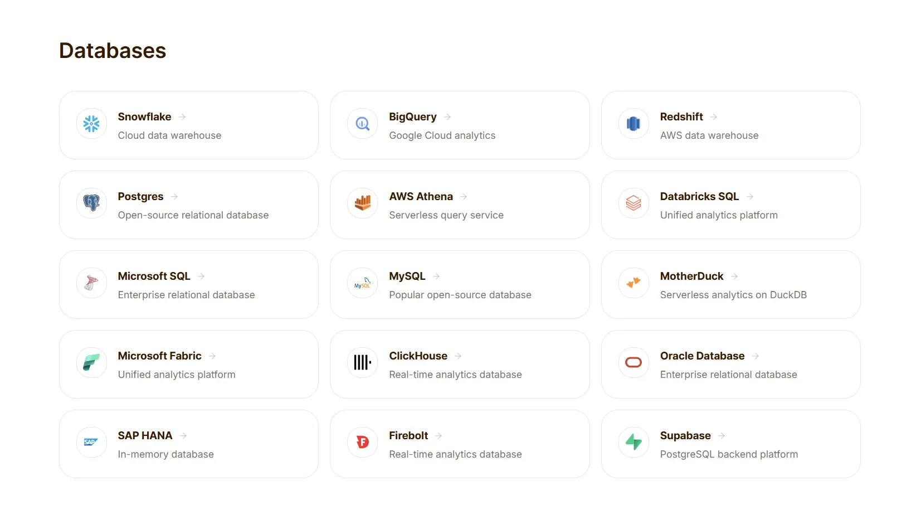Image resolution: width=921 pixels, height=505 pixels.
Task: Click the arrow next to Snowflake
Action: (182, 117)
